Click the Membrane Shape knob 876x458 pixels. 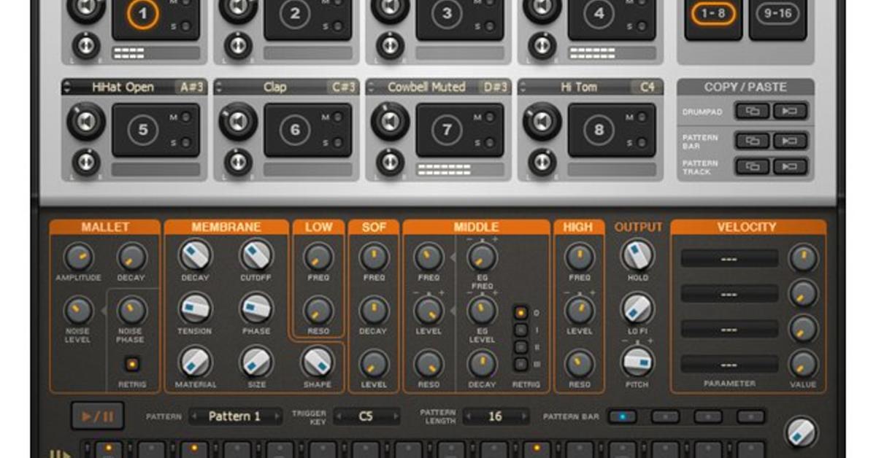click(317, 362)
